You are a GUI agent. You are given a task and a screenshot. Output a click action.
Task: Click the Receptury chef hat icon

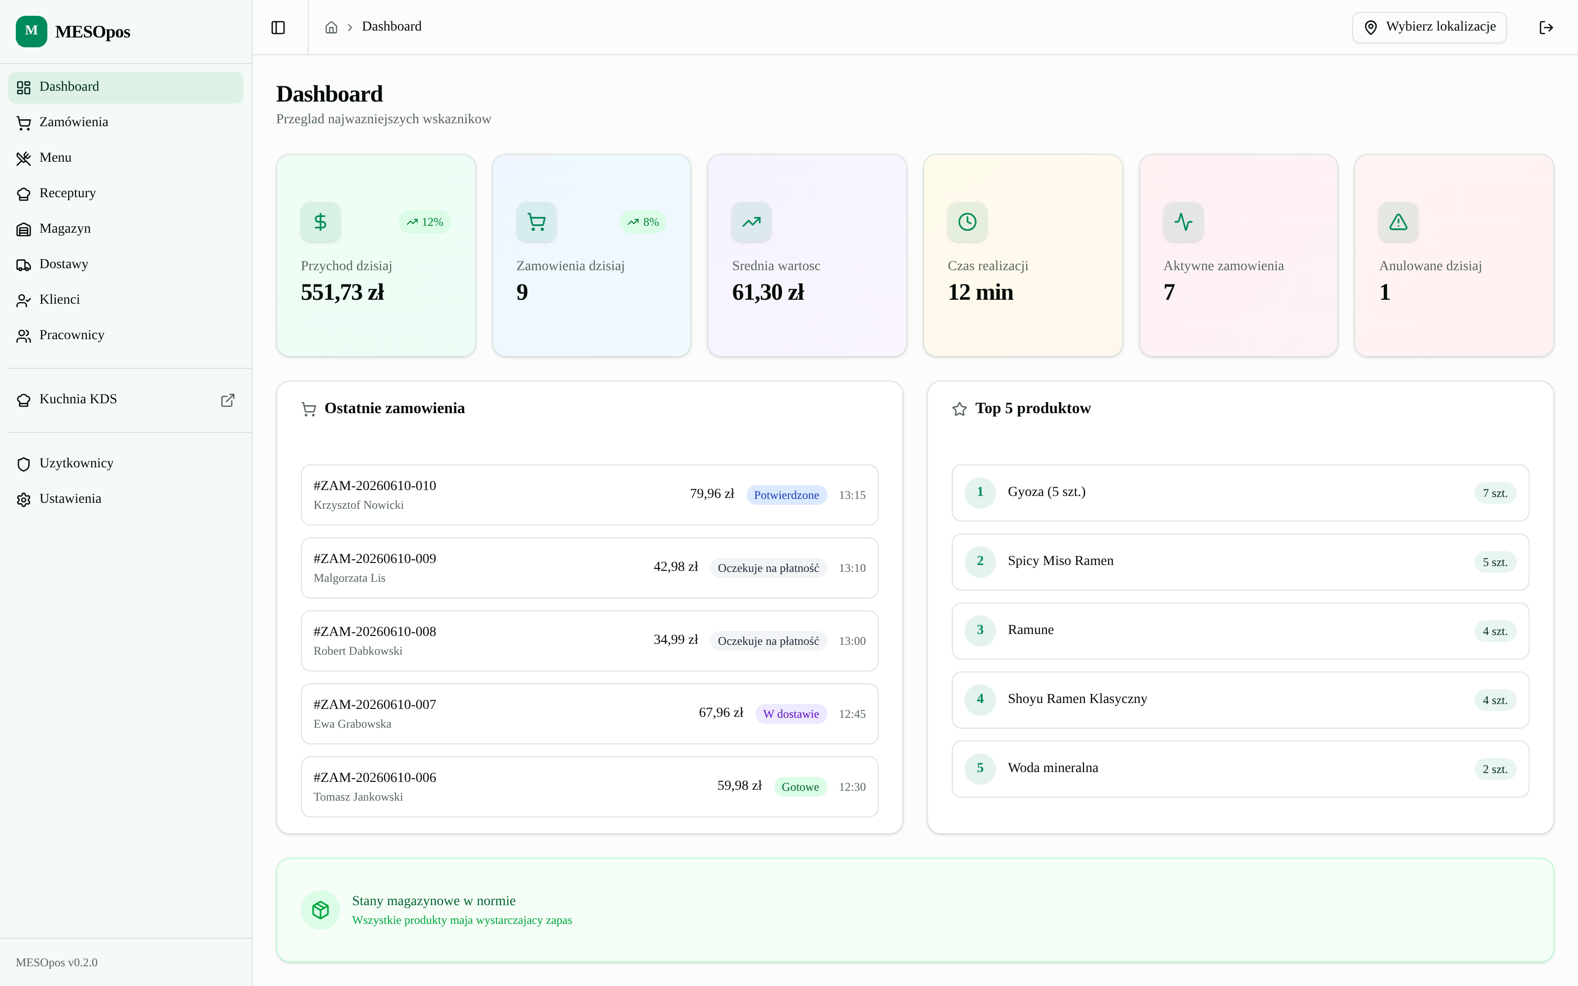(24, 194)
